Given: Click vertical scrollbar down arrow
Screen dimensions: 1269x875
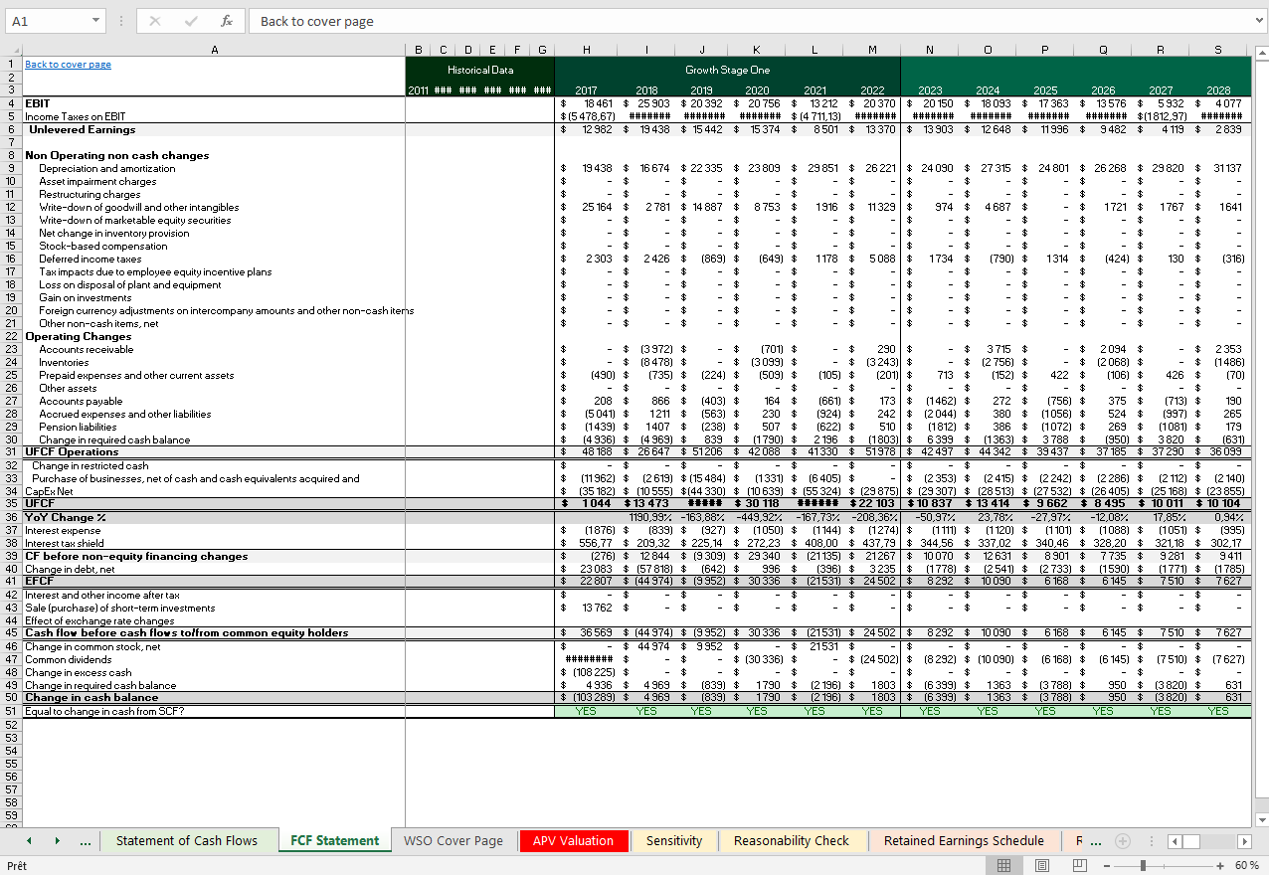Looking at the screenshot, I should click(x=1262, y=819).
